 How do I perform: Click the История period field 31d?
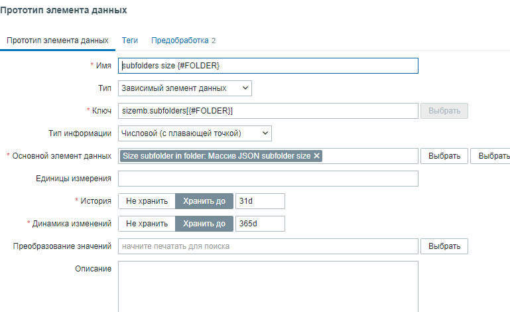coord(260,201)
